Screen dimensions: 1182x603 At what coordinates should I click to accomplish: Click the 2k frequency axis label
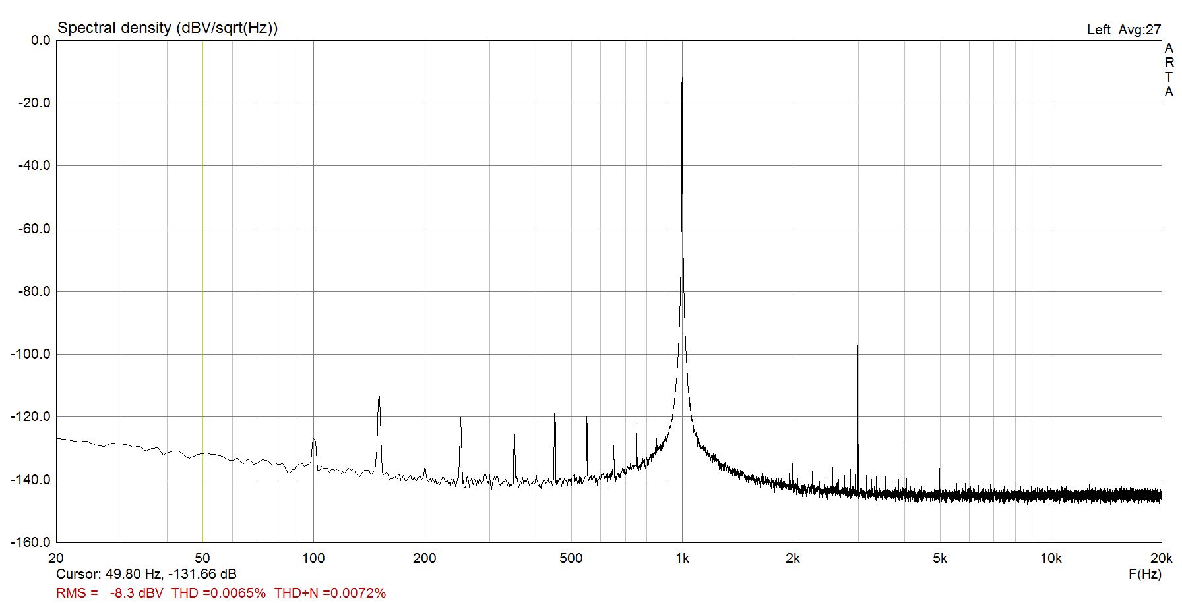tap(793, 558)
